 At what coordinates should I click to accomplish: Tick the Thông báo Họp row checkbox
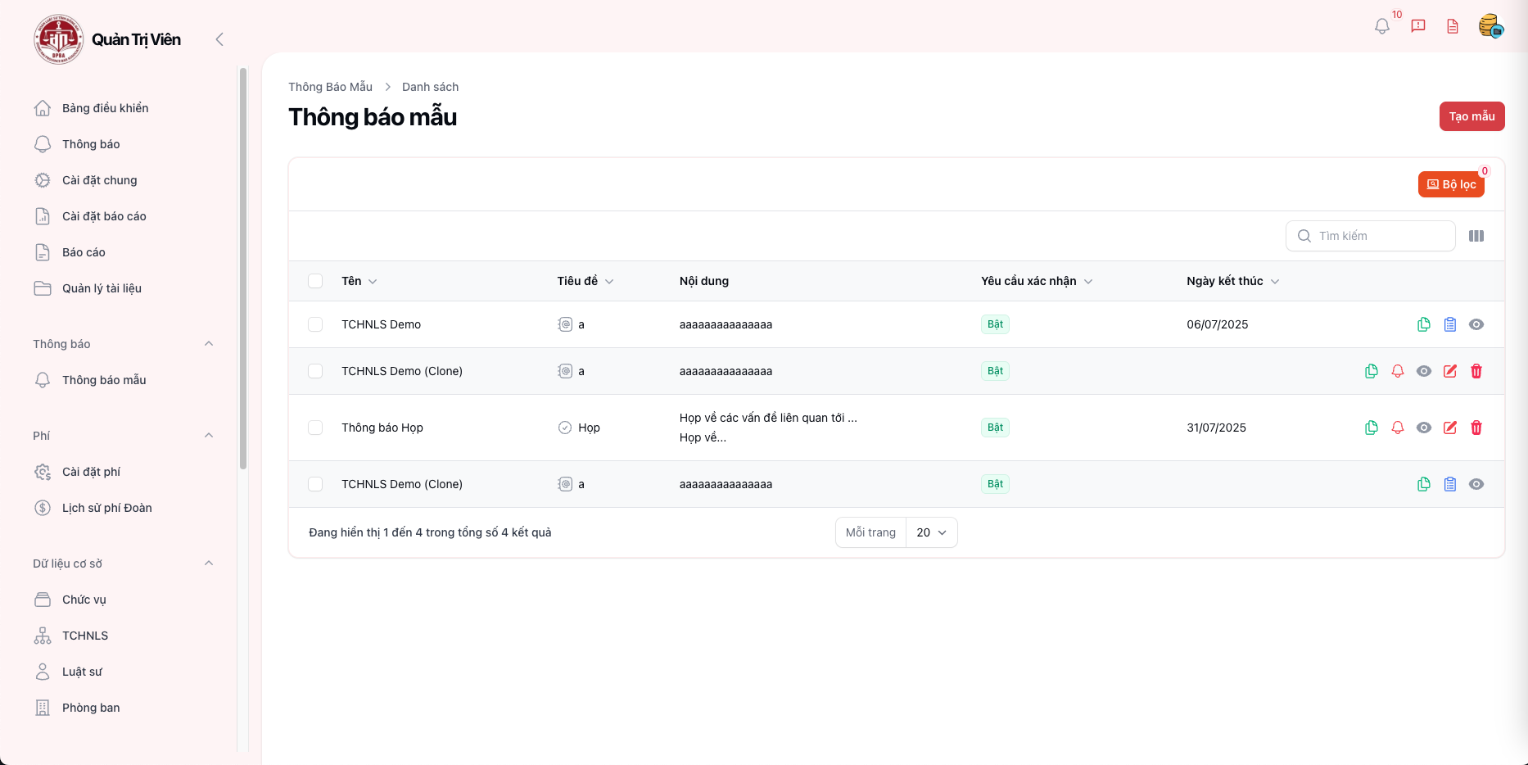coord(315,428)
